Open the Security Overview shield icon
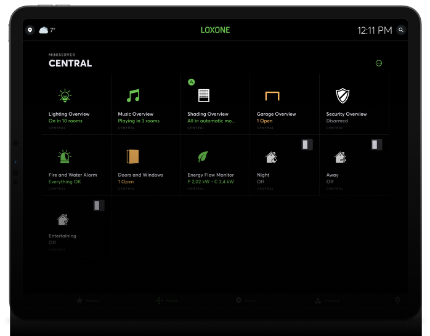 (x=343, y=95)
